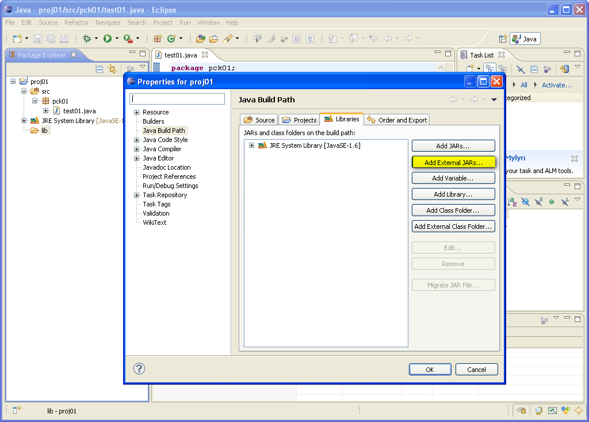Click the Open Perspective icon
Image resolution: width=589 pixels, height=422 pixels.
(x=503, y=39)
